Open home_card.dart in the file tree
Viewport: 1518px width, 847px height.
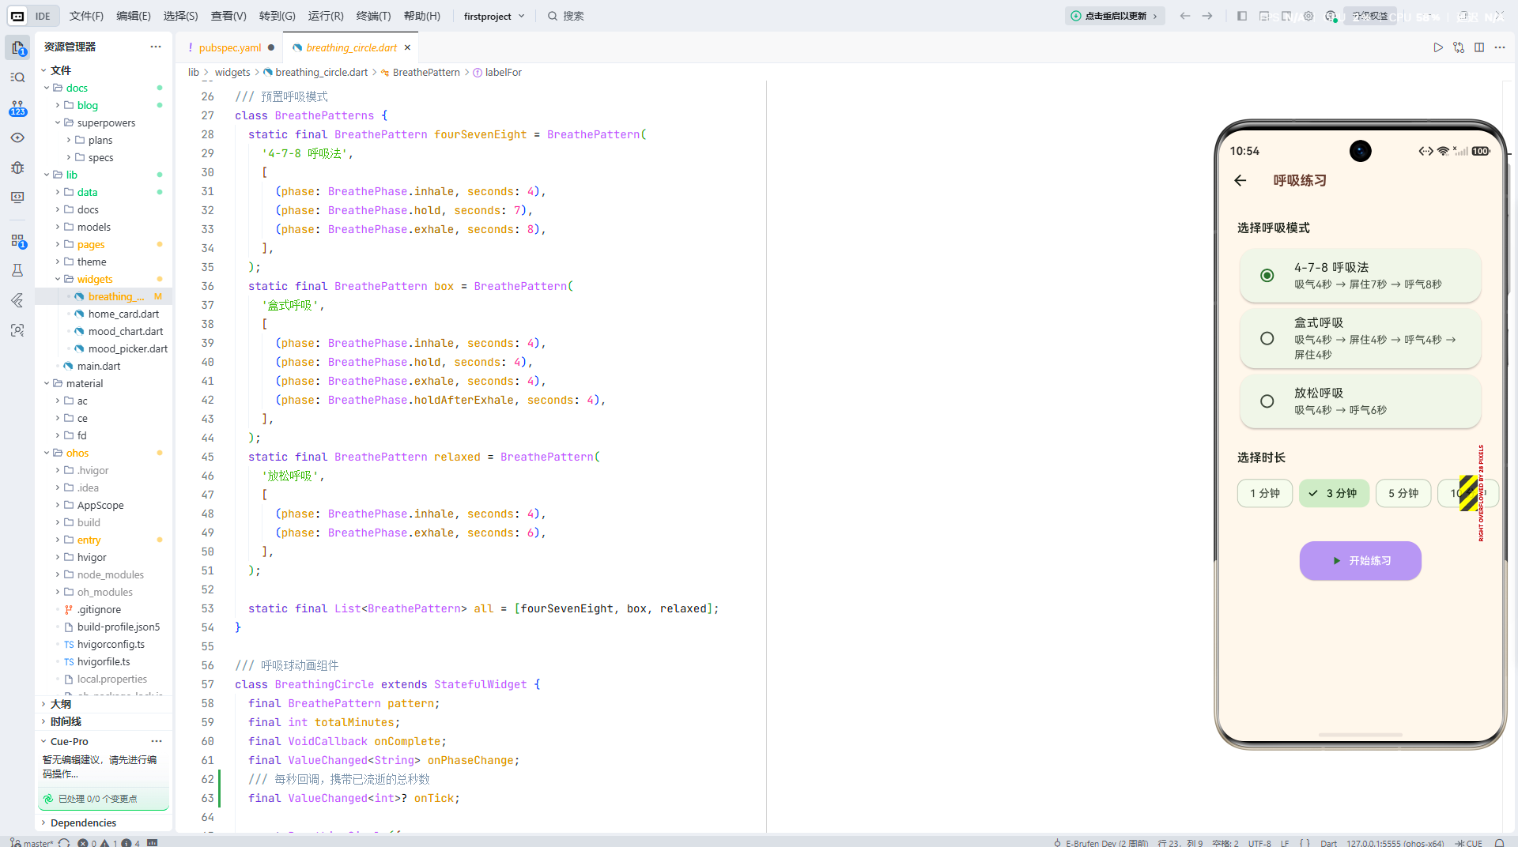pyautogui.click(x=123, y=314)
